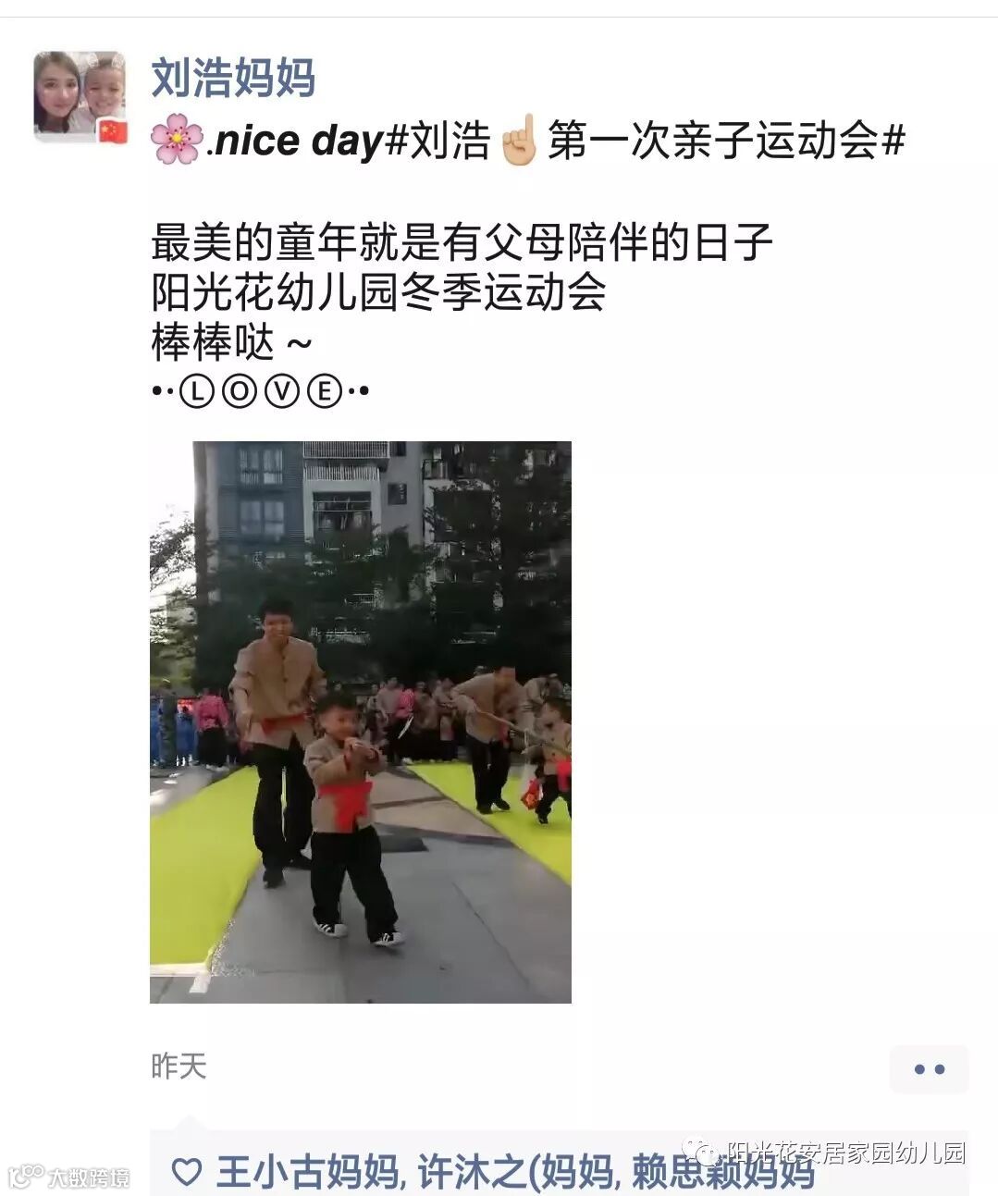Tap the pointing finger emoji
The height and width of the screenshot is (1196, 998).
point(519,142)
